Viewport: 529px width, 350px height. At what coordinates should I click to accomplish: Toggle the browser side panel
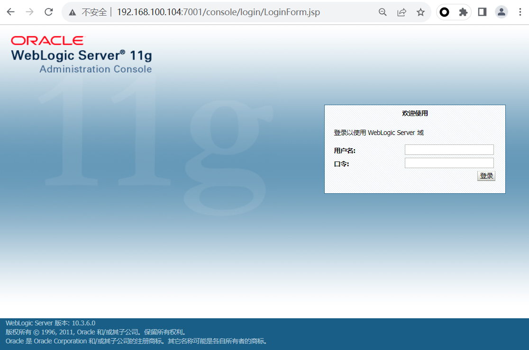pos(482,12)
